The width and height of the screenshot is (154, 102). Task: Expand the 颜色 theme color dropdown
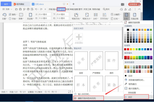[x=13, y=14]
